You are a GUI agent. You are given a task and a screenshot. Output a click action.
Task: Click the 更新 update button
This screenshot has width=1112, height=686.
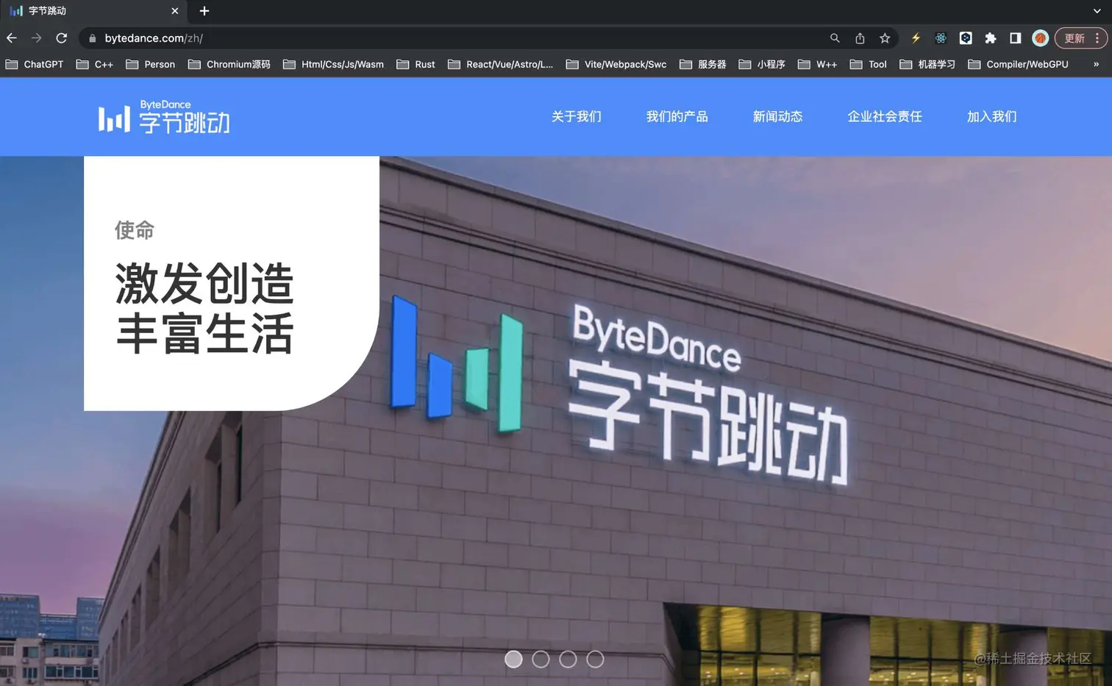[1074, 38]
